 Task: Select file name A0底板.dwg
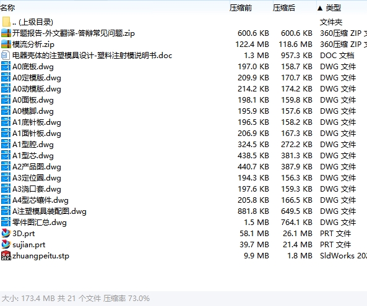pyautogui.click(x=33, y=67)
